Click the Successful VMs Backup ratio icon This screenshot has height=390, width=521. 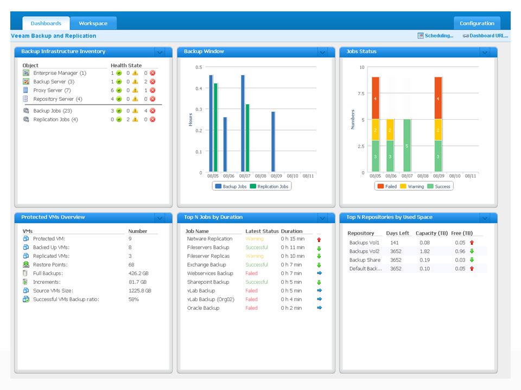(x=26, y=299)
